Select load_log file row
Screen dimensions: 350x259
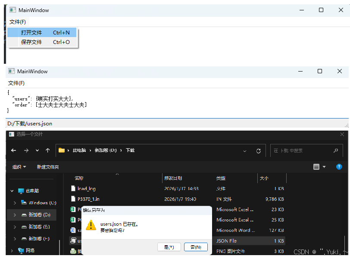(177, 189)
